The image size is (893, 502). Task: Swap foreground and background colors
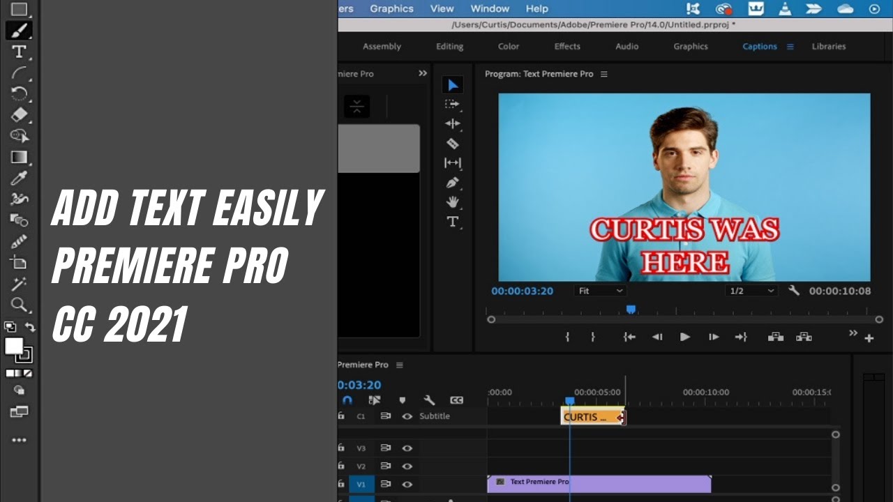30,326
